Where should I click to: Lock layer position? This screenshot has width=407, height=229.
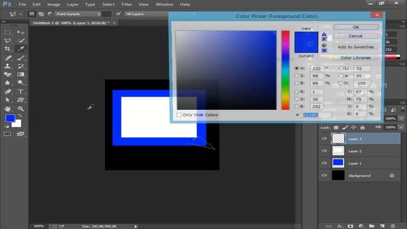tap(354, 127)
